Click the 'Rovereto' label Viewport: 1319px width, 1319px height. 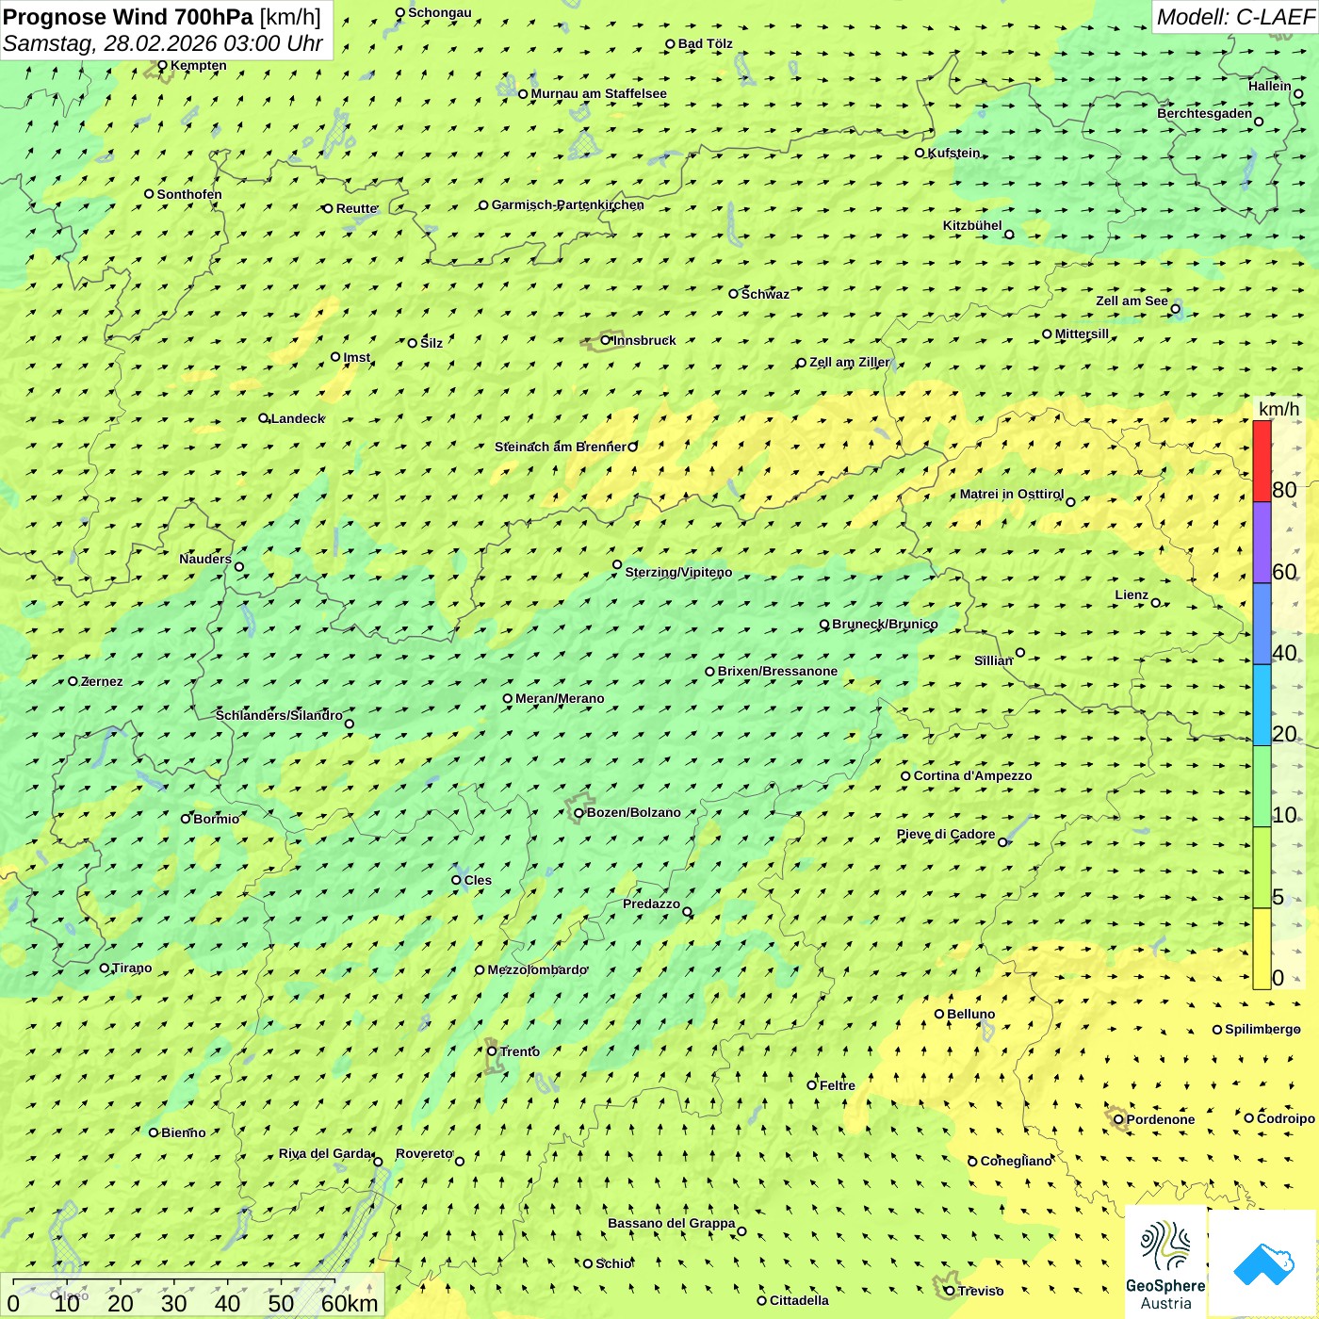[424, 1153]
